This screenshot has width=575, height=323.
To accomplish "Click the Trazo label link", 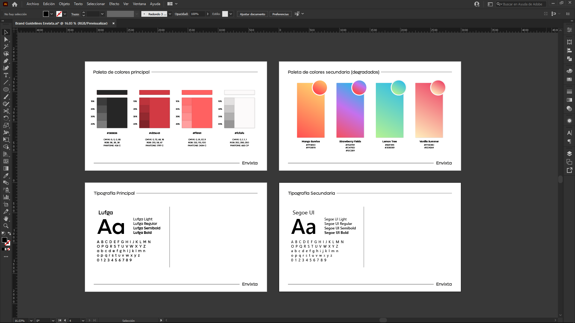I will coord(75,14).
